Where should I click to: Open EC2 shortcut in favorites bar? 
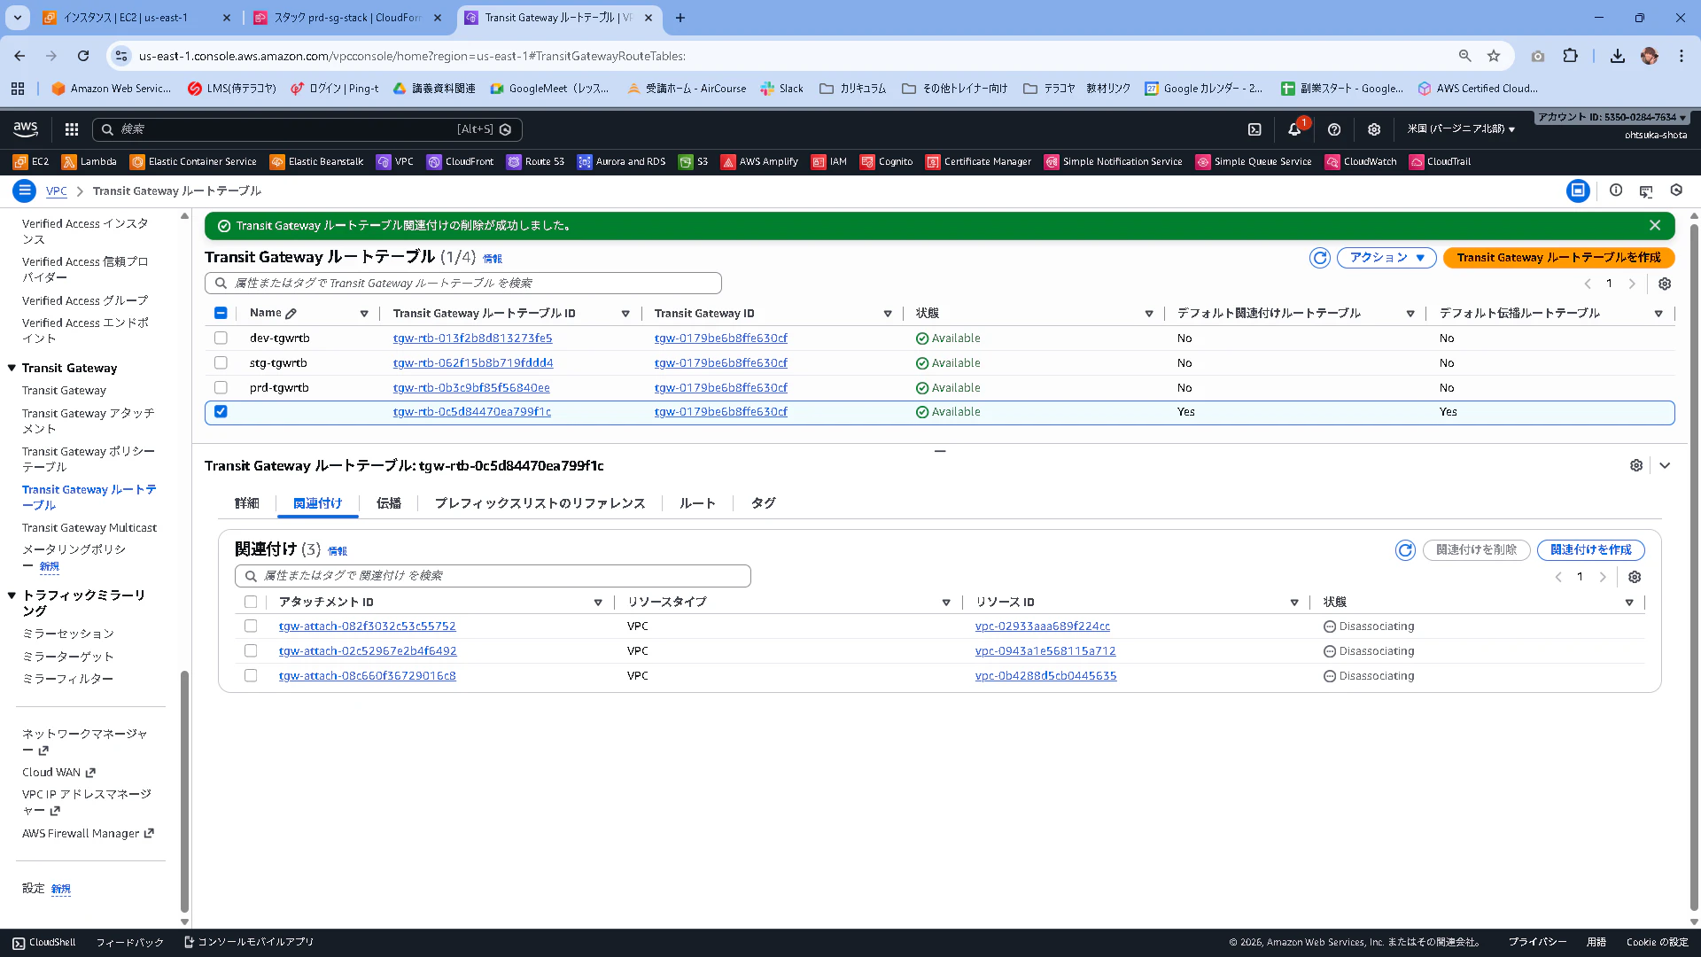point(31,161)
